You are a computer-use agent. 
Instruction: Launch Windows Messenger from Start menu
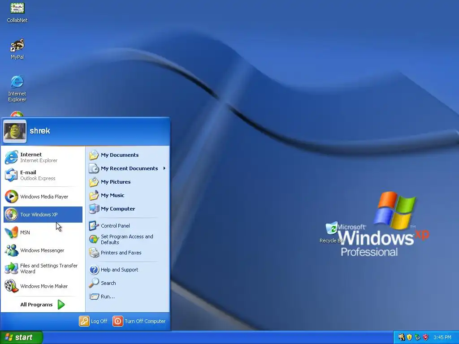pos(43,250)
